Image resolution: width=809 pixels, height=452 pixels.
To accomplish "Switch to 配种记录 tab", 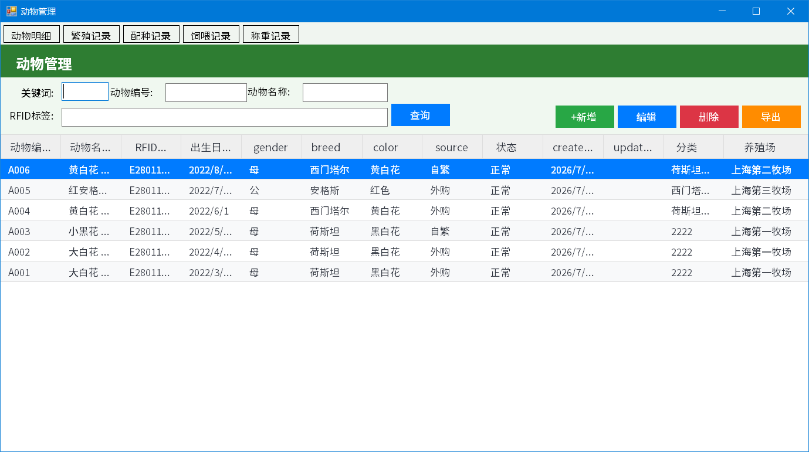I will point(151,35).
